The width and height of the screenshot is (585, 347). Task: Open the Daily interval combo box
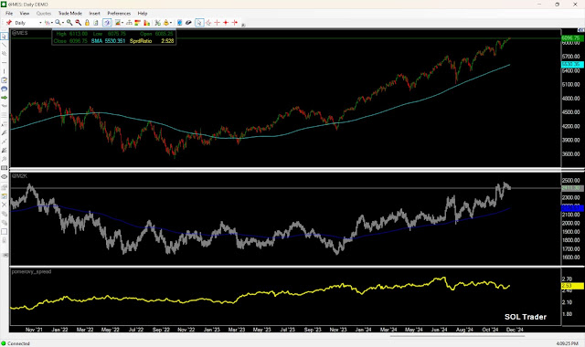click(28, 23)
